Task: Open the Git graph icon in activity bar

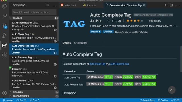Action: pyautogui.click(x=5, y=55)
